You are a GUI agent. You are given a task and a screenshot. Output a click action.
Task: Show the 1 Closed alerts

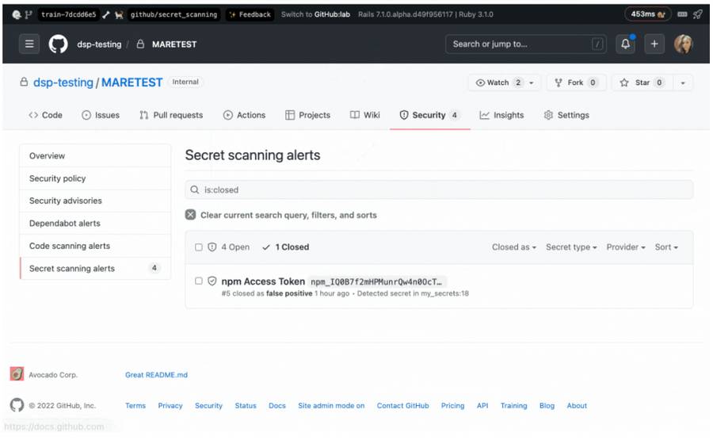(x=286, y=247)
